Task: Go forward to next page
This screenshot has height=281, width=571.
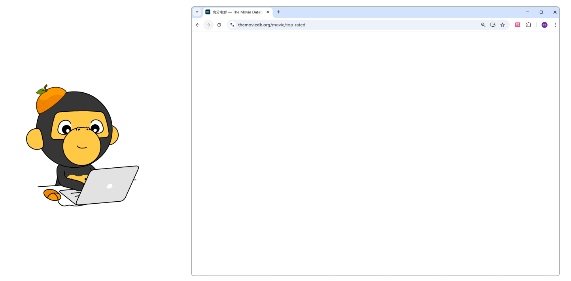Action: click(x=208, y=25)
